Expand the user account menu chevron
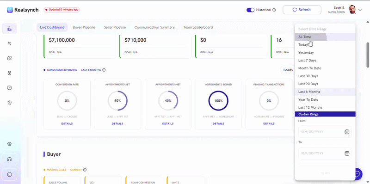The image size is (370, 184). pos(360,10)
